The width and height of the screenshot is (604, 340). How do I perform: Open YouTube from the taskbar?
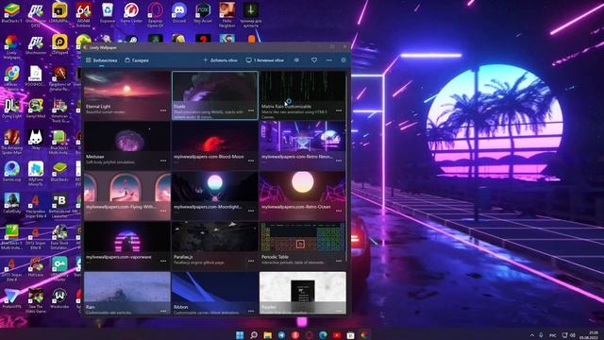click(x=337, y=335)
